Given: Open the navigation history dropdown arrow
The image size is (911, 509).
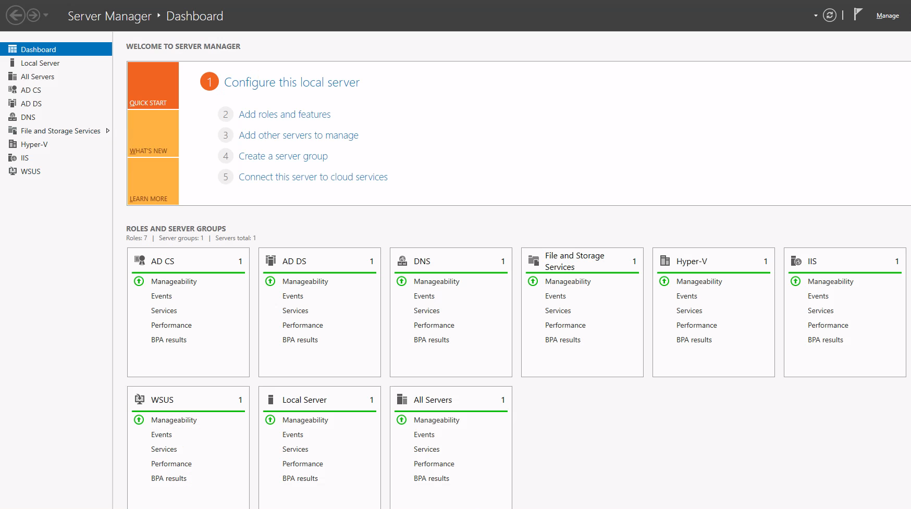Looking at the screenshot, I should click(x=46, y=15).
